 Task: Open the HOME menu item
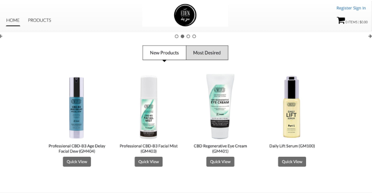coord(13,20)
